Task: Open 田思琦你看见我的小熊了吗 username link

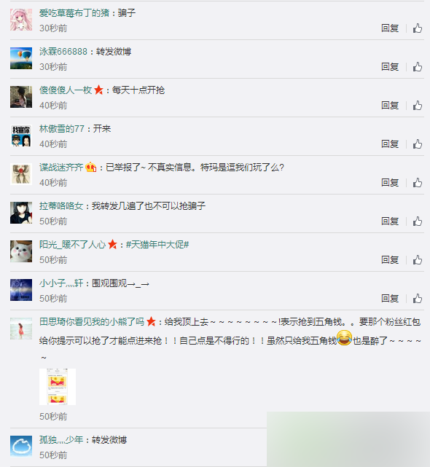Action: pos(92,322)
